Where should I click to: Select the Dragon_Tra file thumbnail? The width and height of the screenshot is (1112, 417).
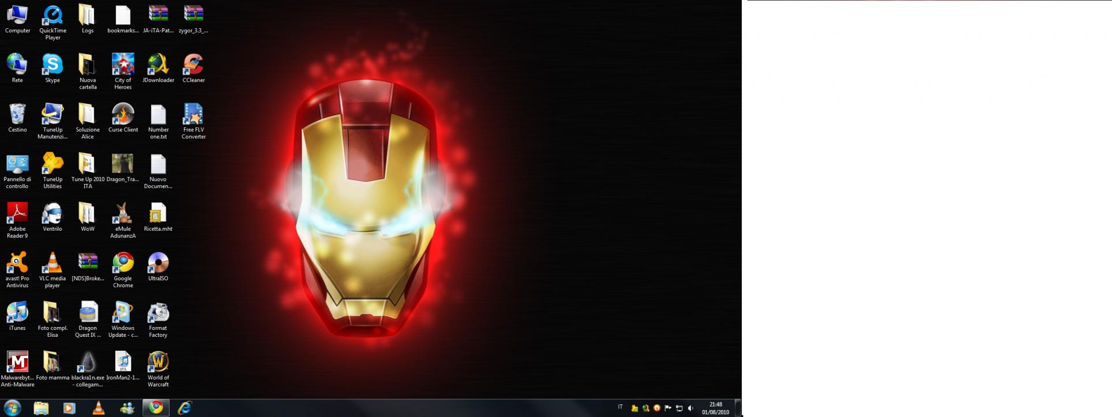[x=123, y=168]
